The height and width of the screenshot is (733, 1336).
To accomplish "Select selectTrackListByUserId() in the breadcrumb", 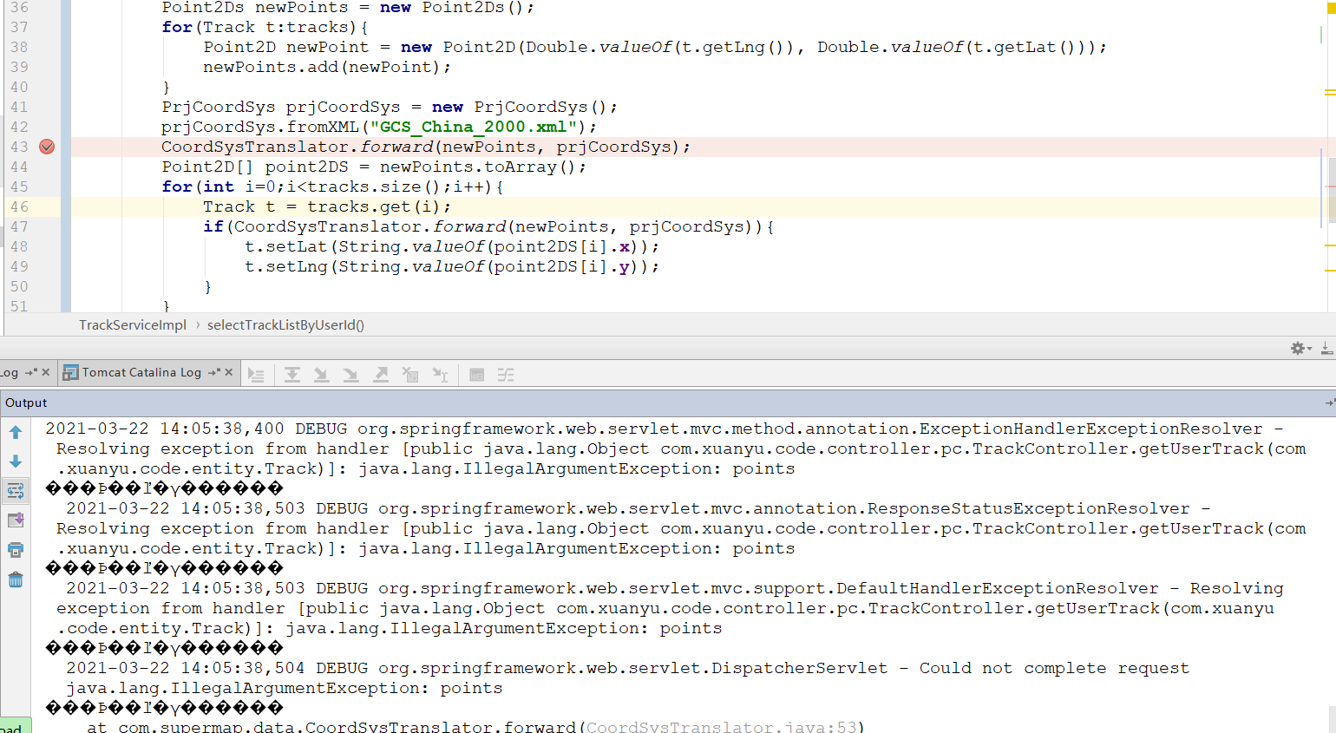I will pos(285,325).
